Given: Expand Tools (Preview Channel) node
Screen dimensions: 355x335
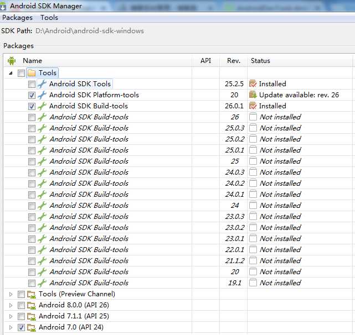Looking at the screenshot, I should pos(11,294).
